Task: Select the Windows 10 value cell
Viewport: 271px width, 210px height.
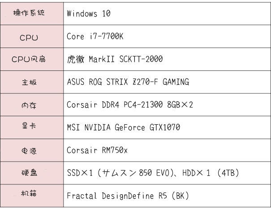Action: 167,13
